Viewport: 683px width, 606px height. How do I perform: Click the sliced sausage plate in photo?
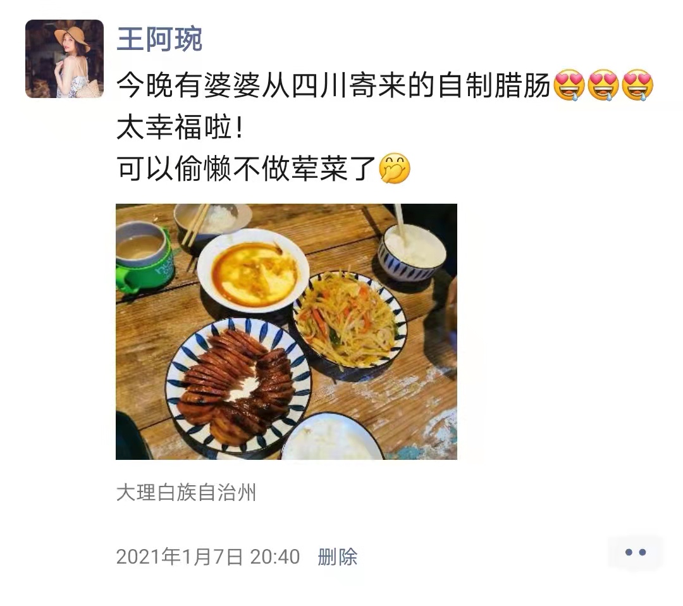coord(238,386)
